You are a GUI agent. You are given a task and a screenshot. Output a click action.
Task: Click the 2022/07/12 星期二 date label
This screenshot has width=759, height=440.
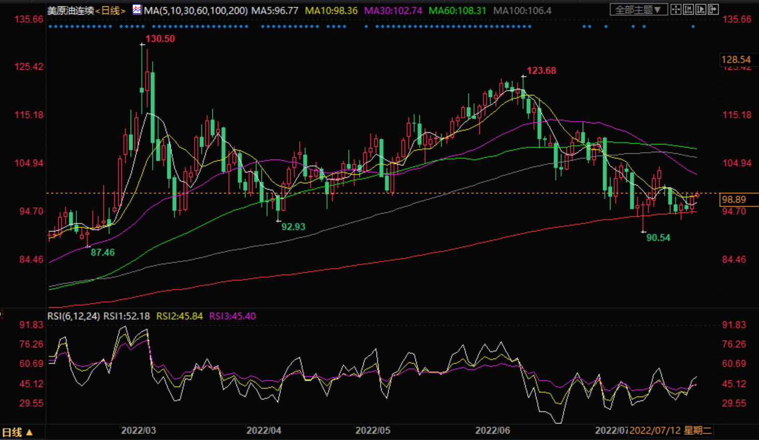(670, 431)
